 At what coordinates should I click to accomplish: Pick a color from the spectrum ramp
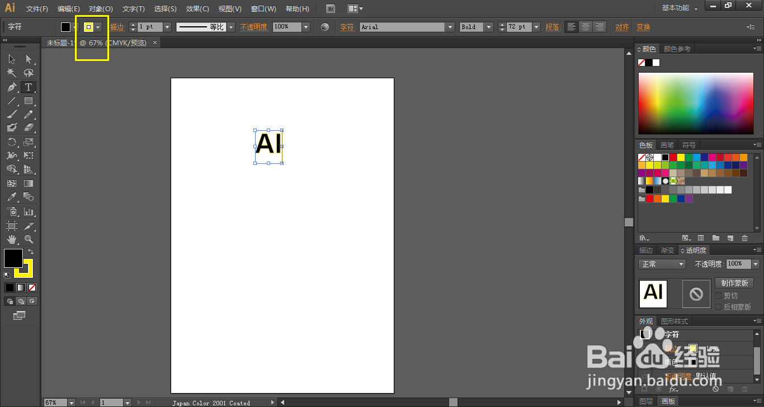[696, 103]
